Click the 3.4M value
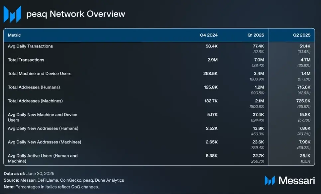This screenshot has width=321, height=194. coord(259,74)
